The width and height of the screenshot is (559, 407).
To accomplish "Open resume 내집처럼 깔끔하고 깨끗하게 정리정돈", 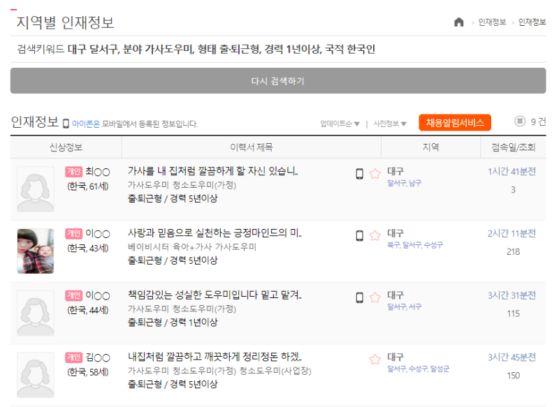I will tap(215, 357).
